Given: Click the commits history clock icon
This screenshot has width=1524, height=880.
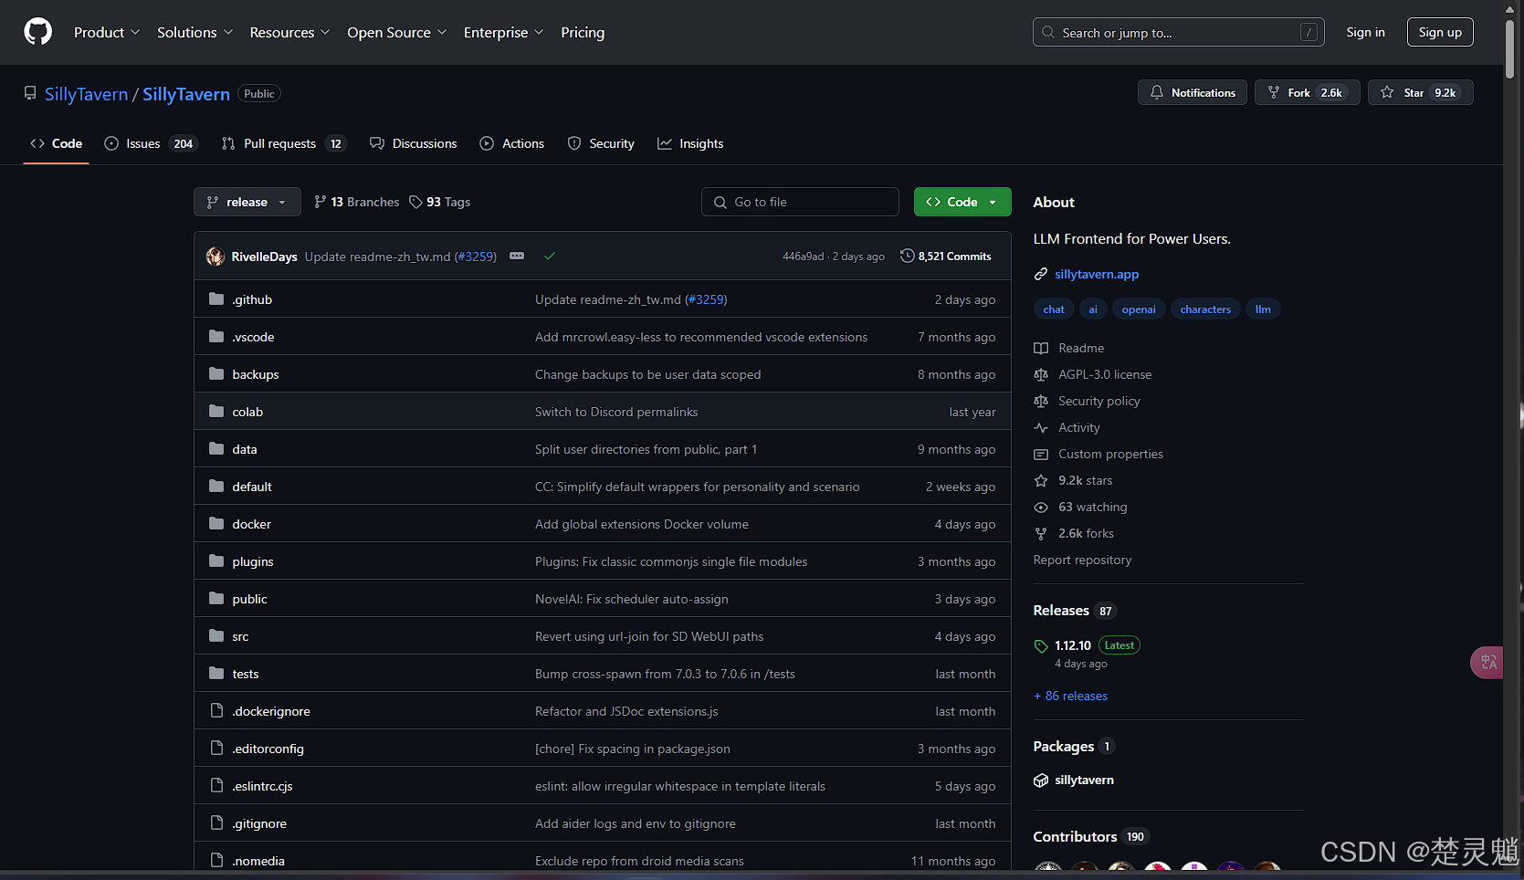Looking at the screenshot, I should [907, 257].
